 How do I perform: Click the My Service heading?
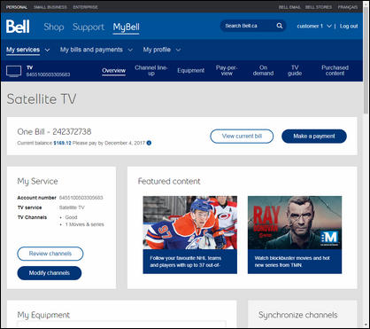pyautogui.click(x=37, y=181)
